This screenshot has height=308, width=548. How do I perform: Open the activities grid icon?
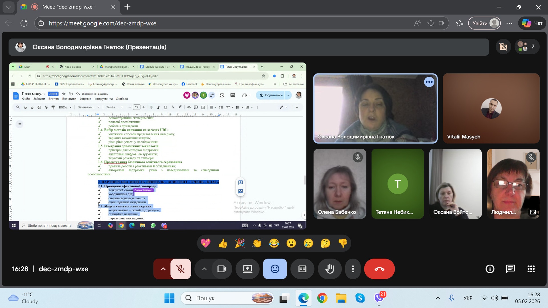[531, 269]
